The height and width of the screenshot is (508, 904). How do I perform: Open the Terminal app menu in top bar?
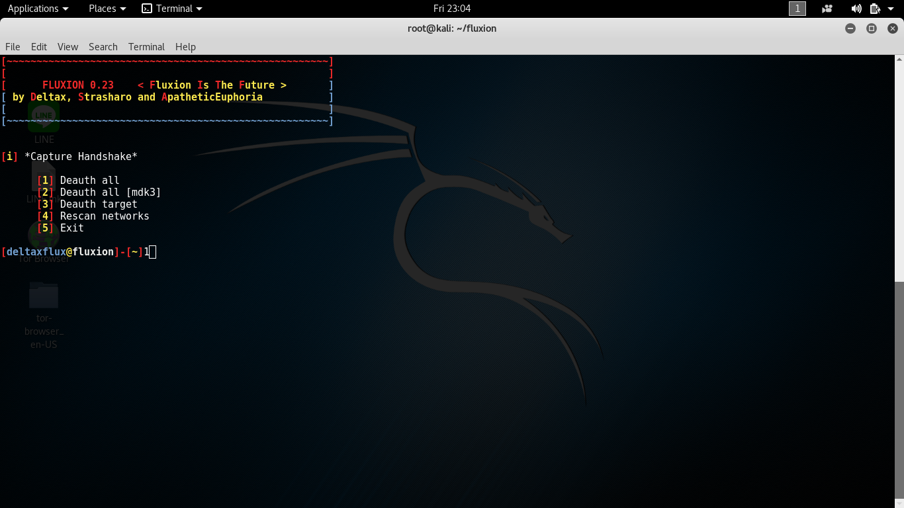(172, 9)
